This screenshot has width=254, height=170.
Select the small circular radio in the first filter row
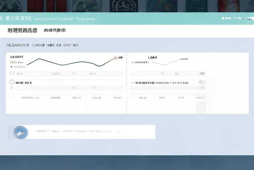[x=11, y=73]
